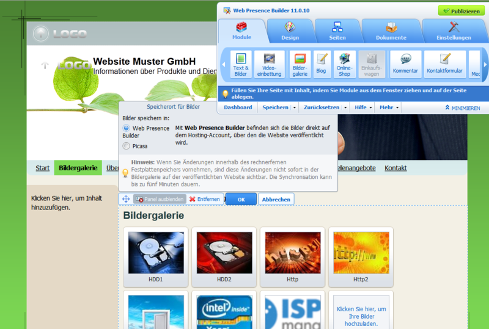Confirm with the OK button
This screenshot has height=329, width=489.
point(241,200)
